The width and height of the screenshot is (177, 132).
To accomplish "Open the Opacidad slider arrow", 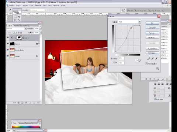I will [x=40, y=29].
